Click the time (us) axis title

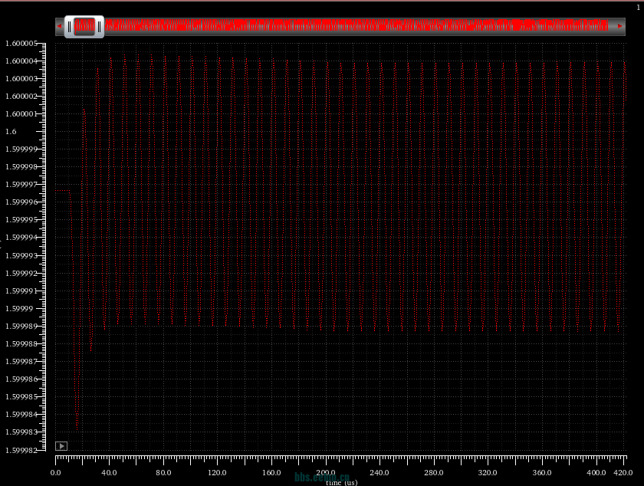[342, 483]
